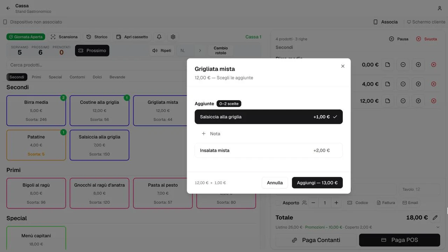448x252 pixels.
Task: Call the next number with Prossimo
Action: tap(92, 51)
